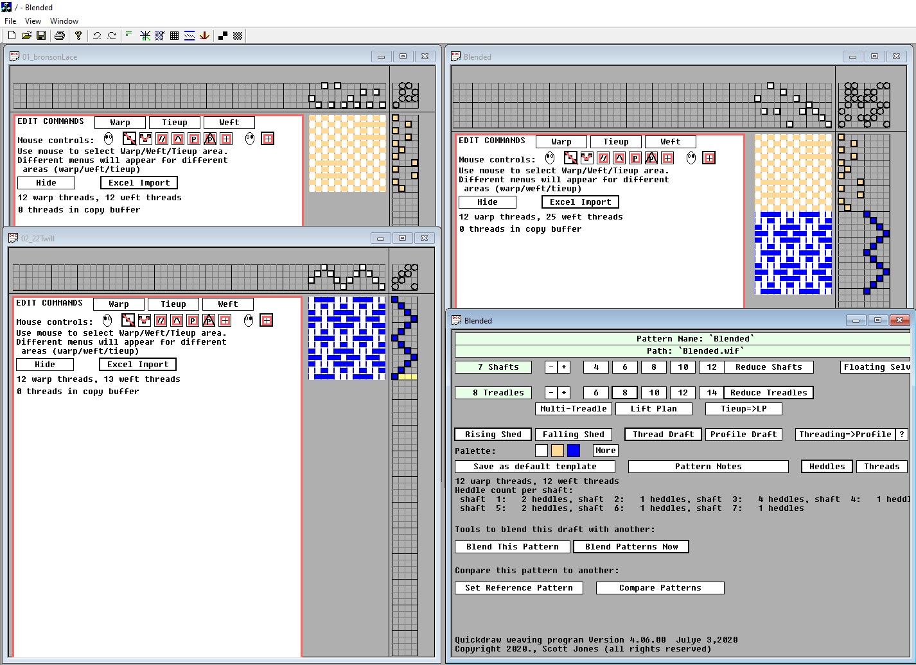Increase shaft count with plus stepper
The image size is (916, 665).
coord(564,367)
